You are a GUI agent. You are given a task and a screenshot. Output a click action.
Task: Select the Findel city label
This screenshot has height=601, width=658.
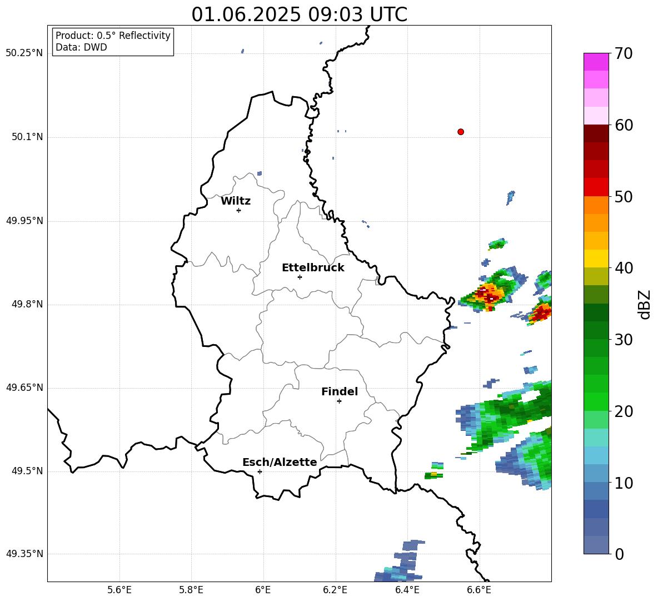point(340,391)
